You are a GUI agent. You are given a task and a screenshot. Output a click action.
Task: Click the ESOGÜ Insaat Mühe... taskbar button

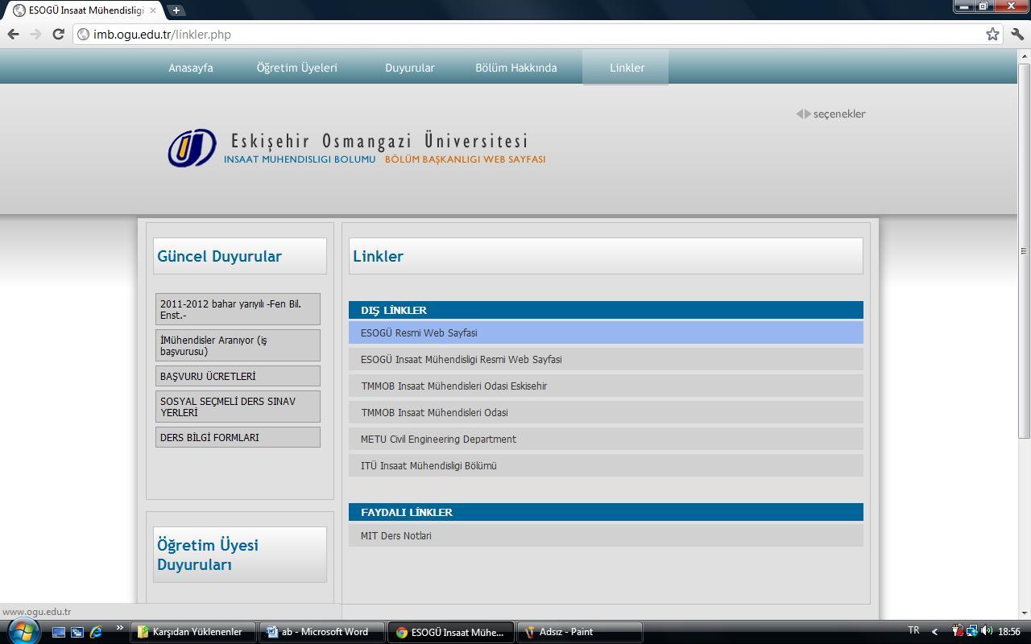click(x=451, y=632)
